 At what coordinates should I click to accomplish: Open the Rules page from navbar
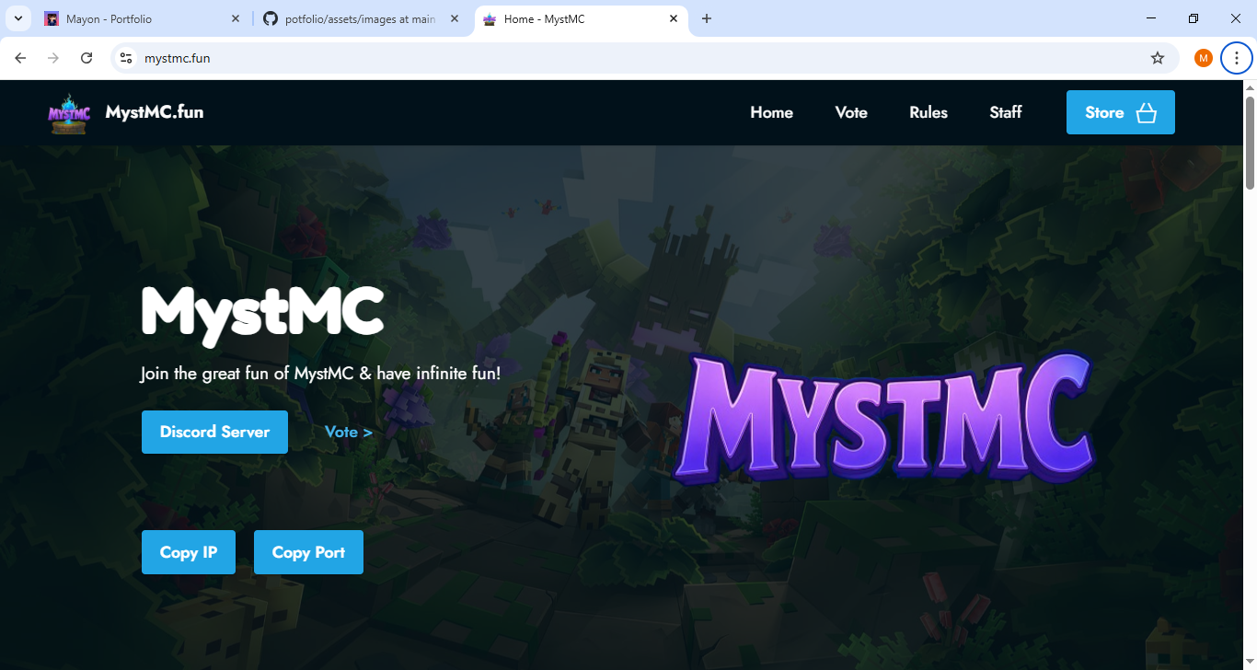pos(928,112)
